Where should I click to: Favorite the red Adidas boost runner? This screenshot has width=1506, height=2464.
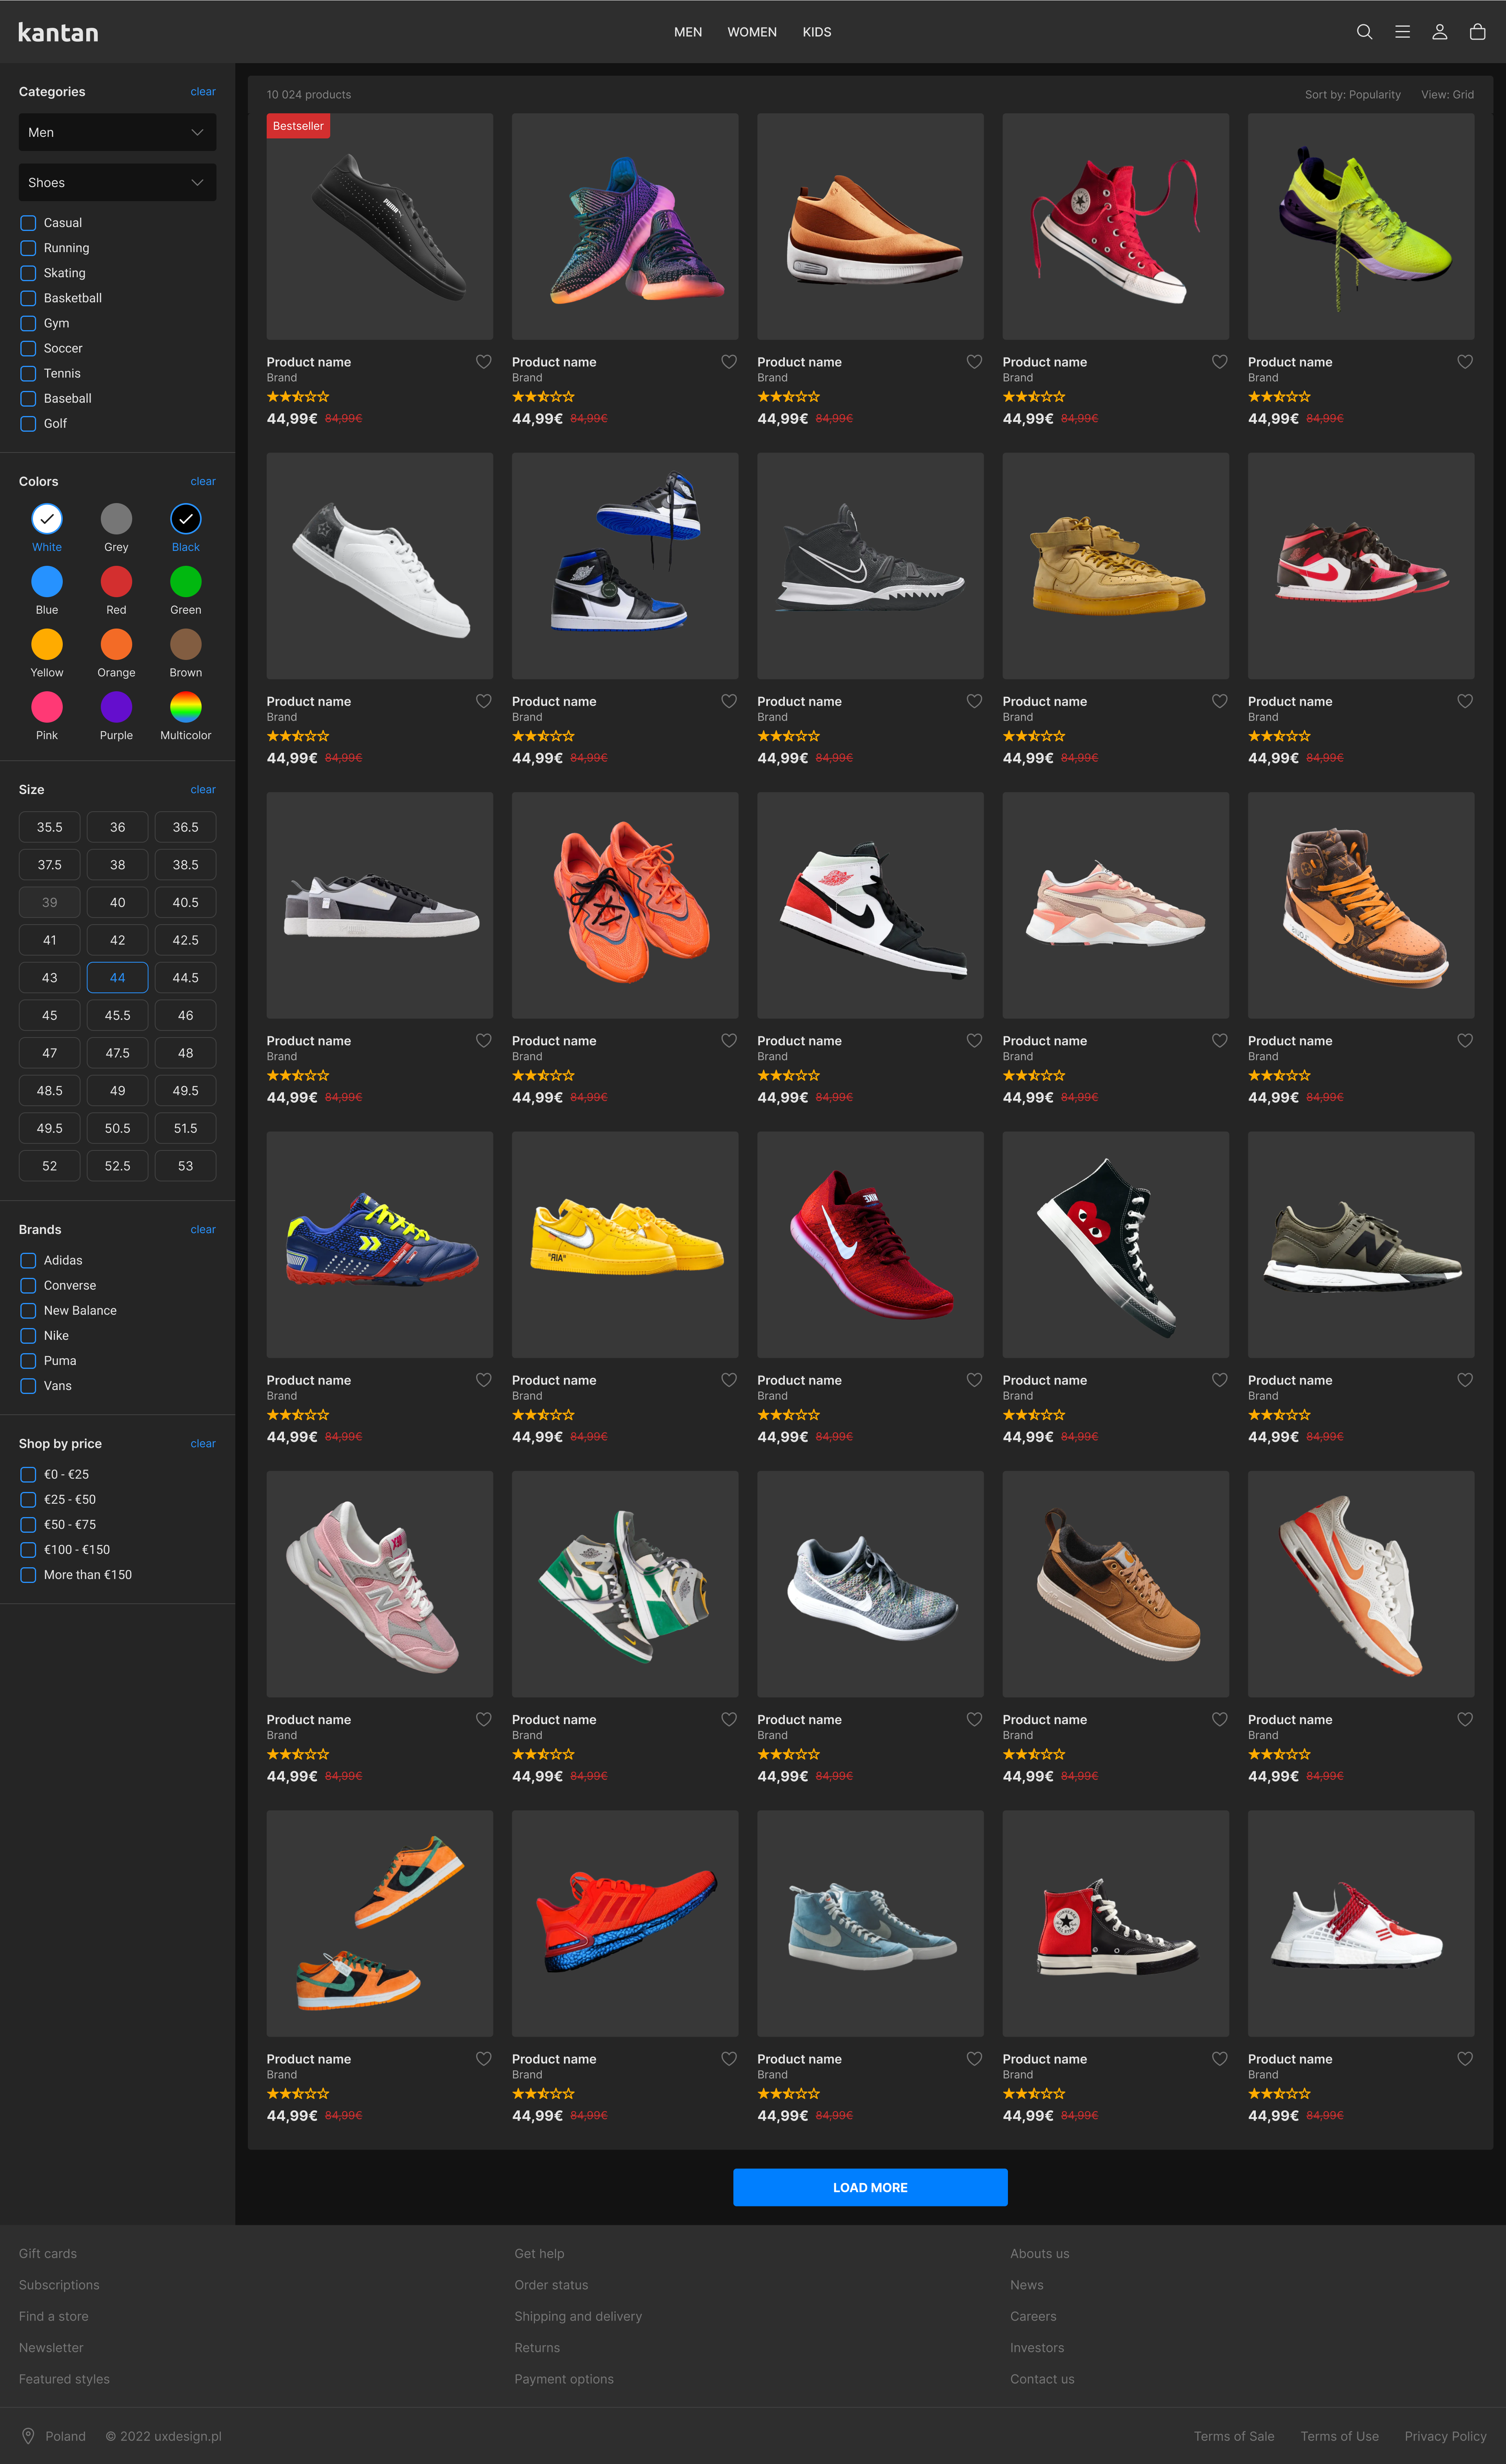(729, 2059)
